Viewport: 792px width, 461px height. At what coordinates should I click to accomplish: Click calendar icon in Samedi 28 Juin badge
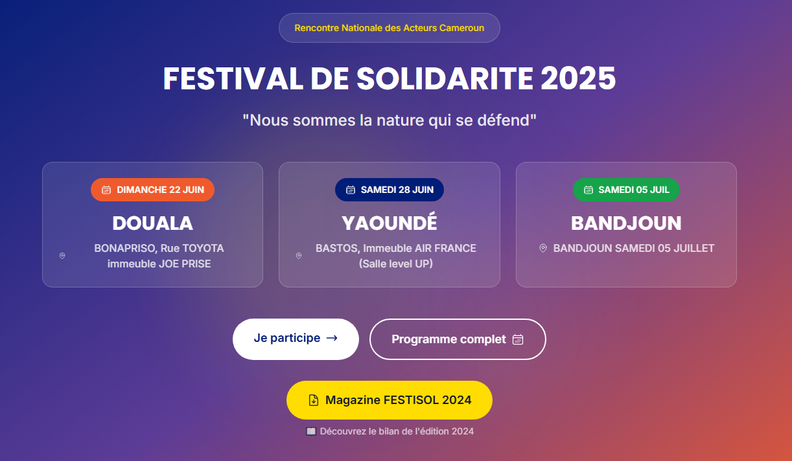pos(351,190)
